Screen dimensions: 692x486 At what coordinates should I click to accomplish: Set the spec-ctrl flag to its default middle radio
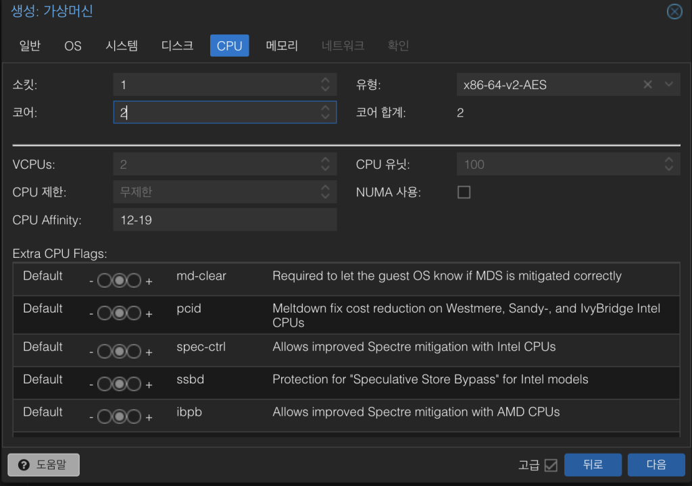(119, 352)
